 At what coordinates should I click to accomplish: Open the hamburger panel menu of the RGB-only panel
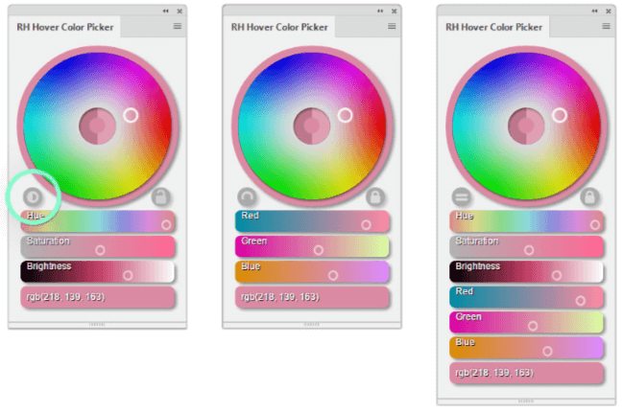(x=392, y=27)
